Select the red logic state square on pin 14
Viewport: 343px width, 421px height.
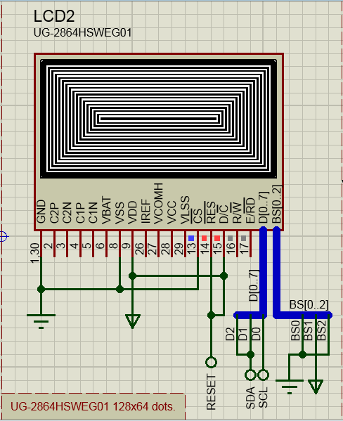204,238
